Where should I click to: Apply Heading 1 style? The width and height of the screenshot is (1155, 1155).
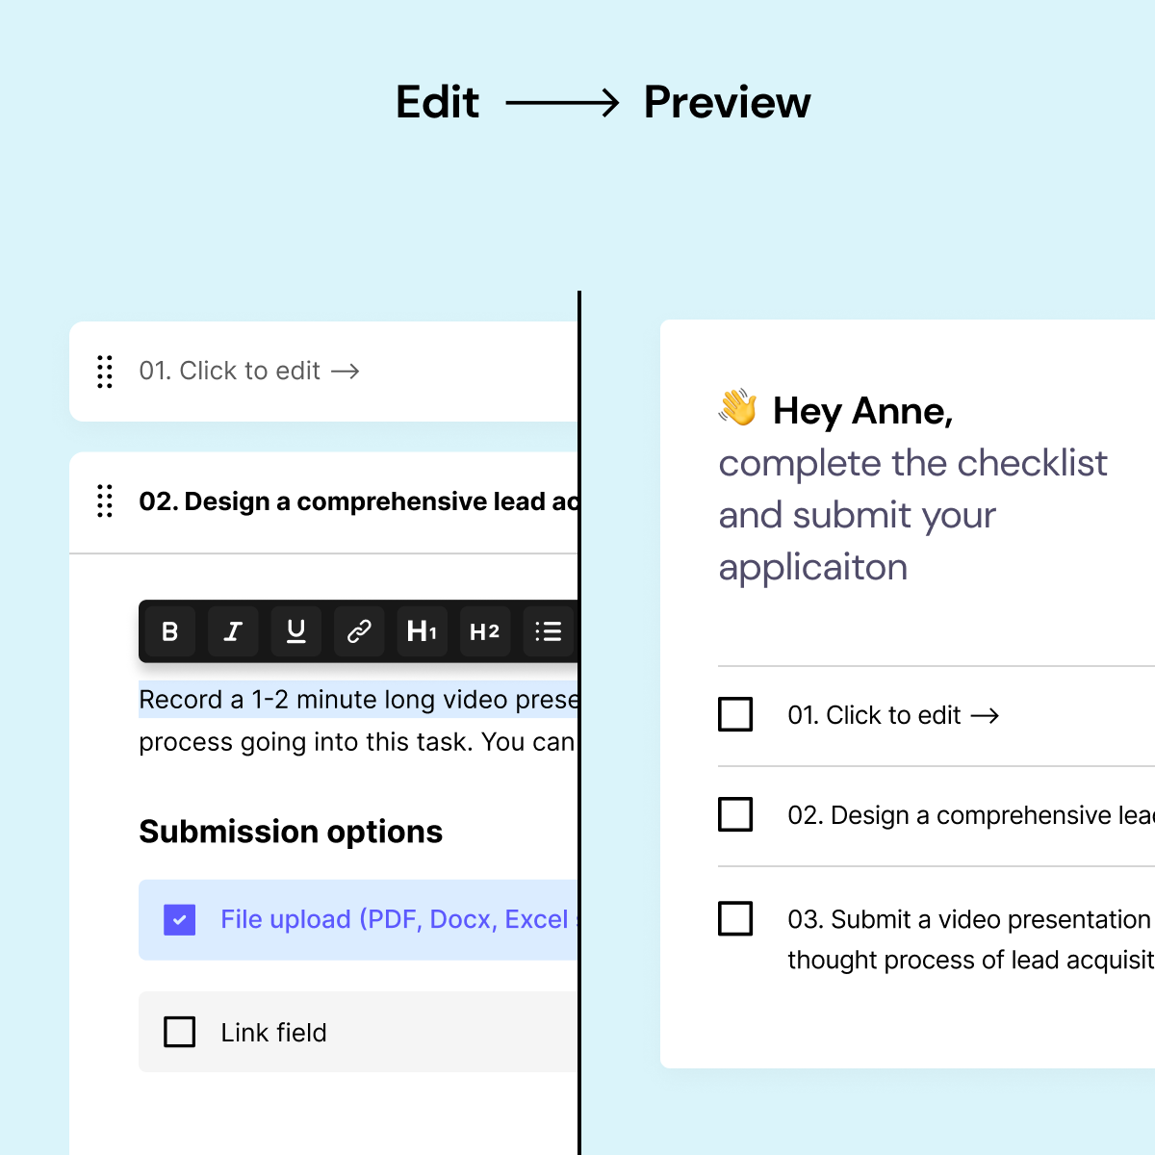[422, 631]
